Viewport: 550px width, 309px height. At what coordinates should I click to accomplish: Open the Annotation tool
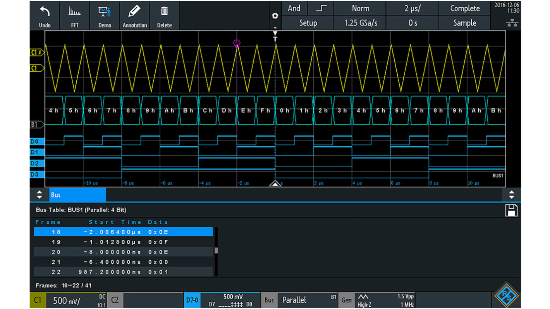[x=134, y=15]
